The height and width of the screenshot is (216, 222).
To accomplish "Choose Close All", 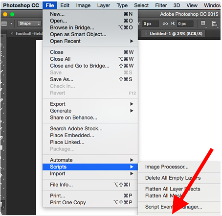I will (x=90, y=59).
